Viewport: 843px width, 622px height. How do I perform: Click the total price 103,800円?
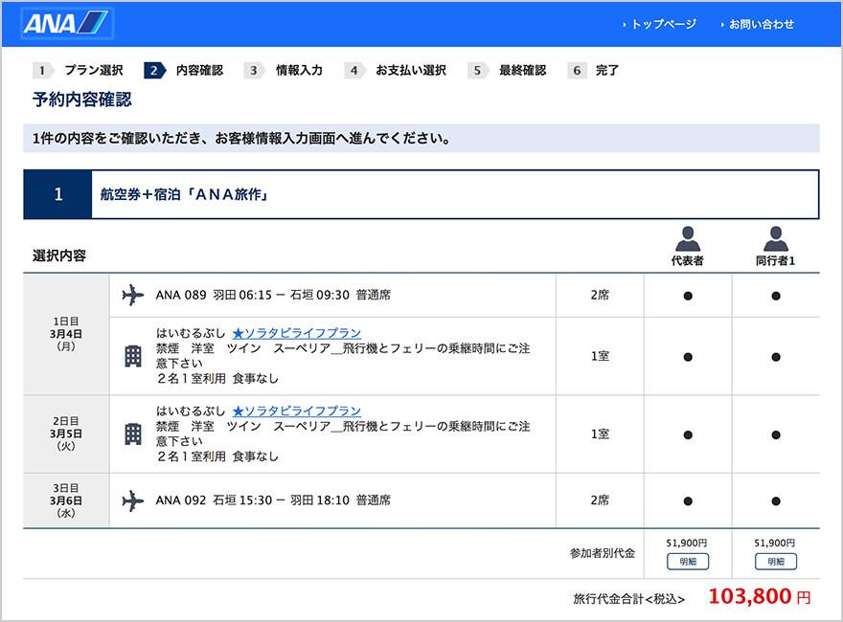tap(759, 597)
